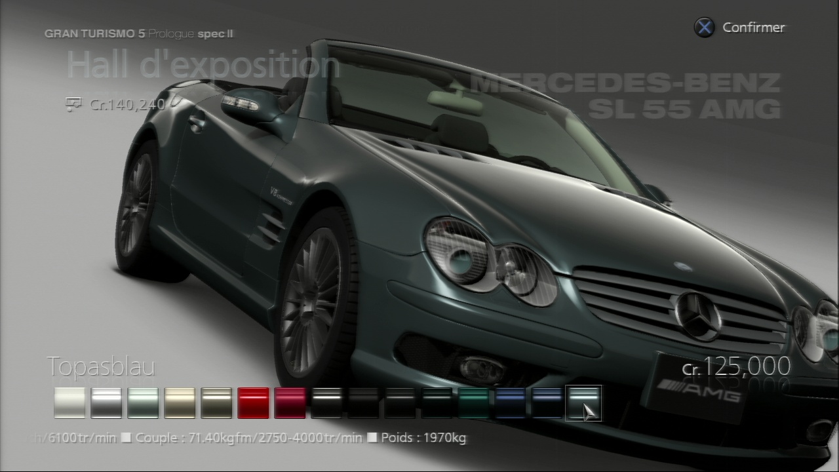Click the Hall d'exposition heading
The width and height of the screenshot is (839, 472).
(203, 65)
